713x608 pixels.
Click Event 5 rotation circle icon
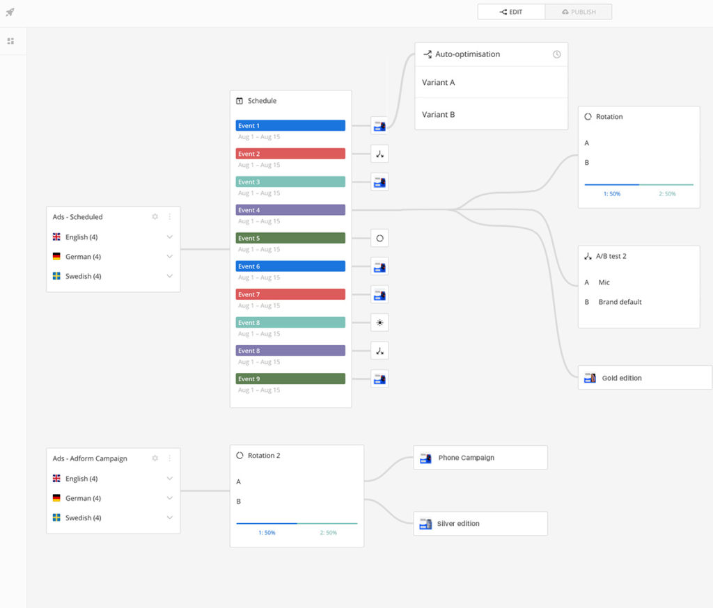point(379,238)
